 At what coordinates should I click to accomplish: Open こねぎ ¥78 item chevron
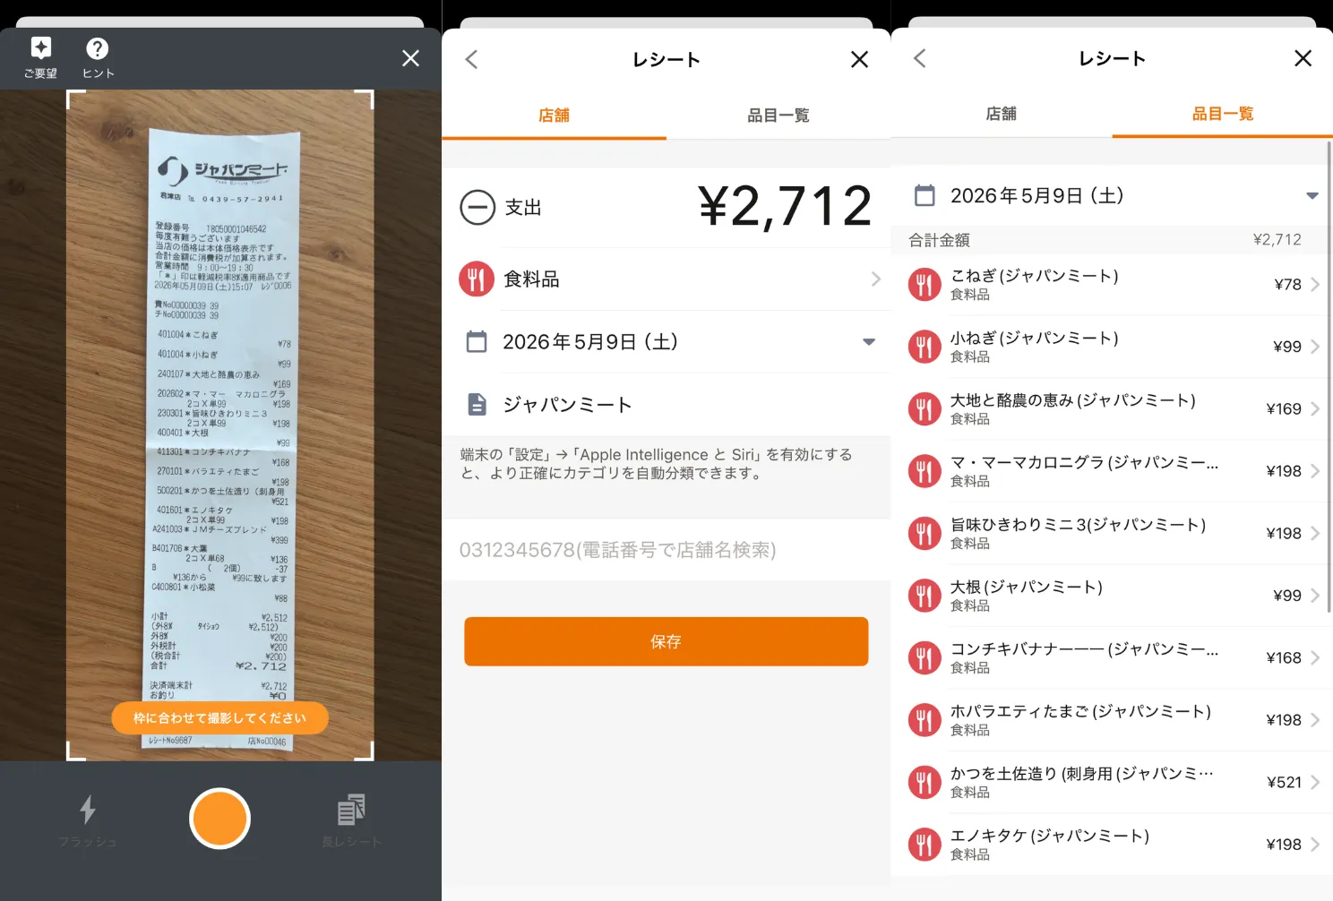pyautogui.click(x=1314, y=285)
